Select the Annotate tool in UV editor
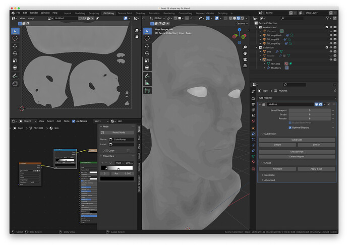 coord(15,76)
